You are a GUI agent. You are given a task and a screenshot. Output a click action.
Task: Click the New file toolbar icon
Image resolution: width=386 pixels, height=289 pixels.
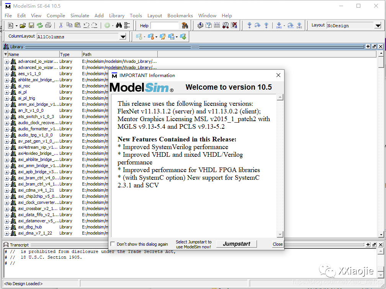click(x=11, y=25)
